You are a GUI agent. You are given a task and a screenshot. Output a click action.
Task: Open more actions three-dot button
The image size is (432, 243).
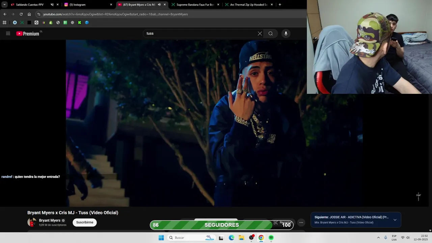point(301,222)
